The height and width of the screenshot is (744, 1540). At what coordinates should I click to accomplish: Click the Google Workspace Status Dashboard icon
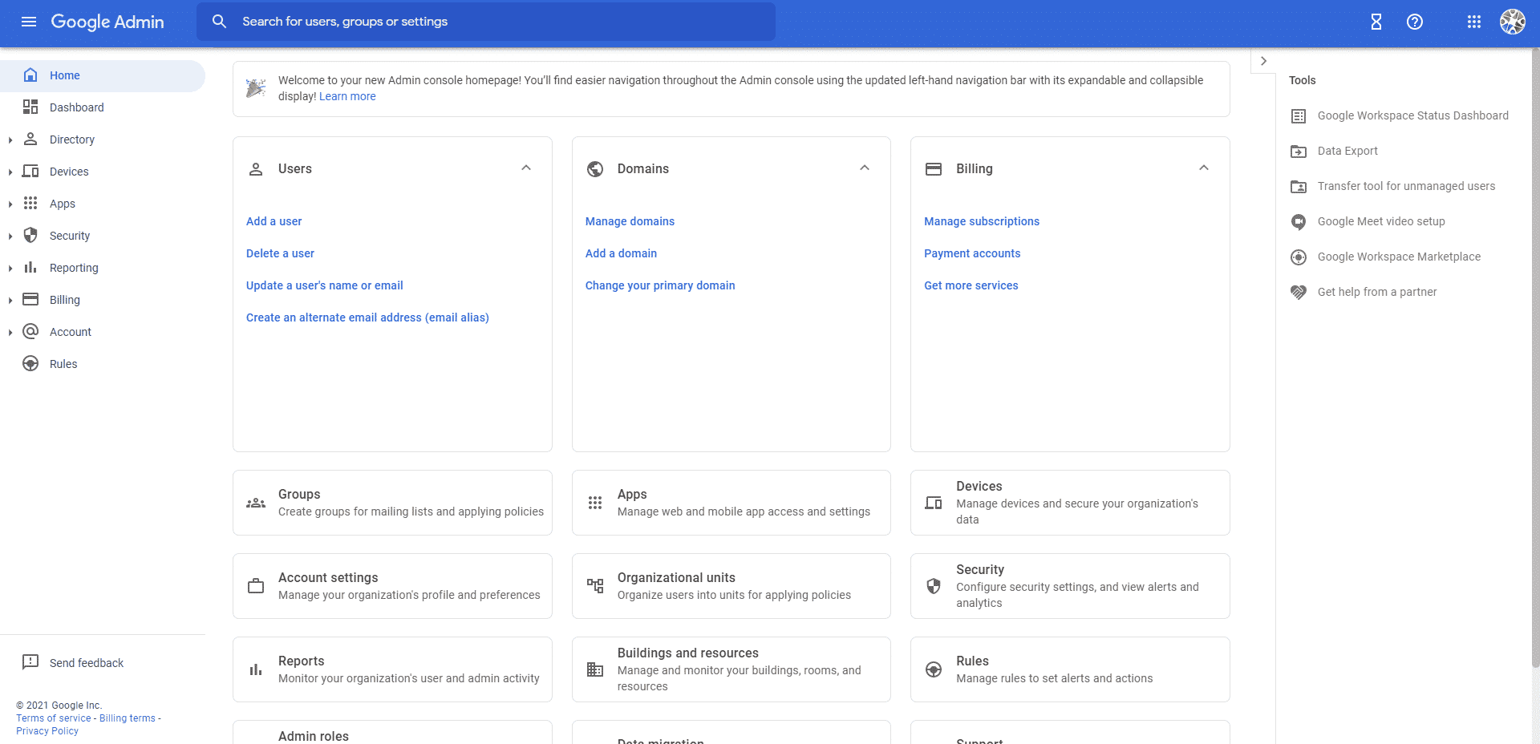1299,116
